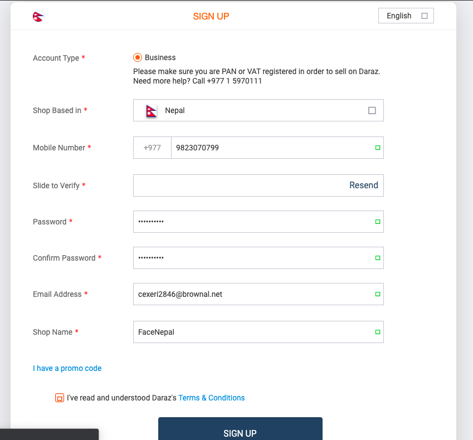Select the Business account type radio button
The image size is (473, 440).
tap(138, 57)
